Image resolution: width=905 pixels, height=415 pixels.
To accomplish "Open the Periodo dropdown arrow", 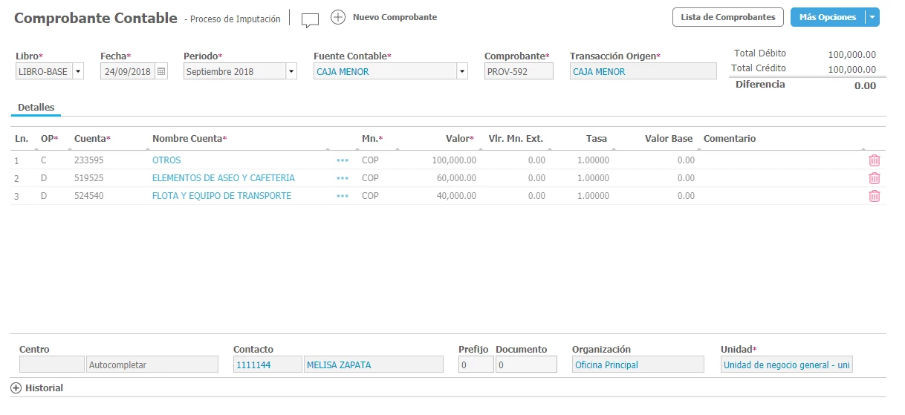I will [x=291, y=71].
